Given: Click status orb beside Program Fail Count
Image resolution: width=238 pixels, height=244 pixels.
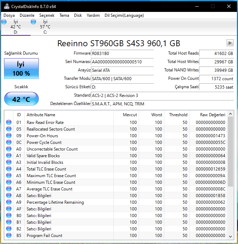Looking at the screenshot, I should [9, 236].
